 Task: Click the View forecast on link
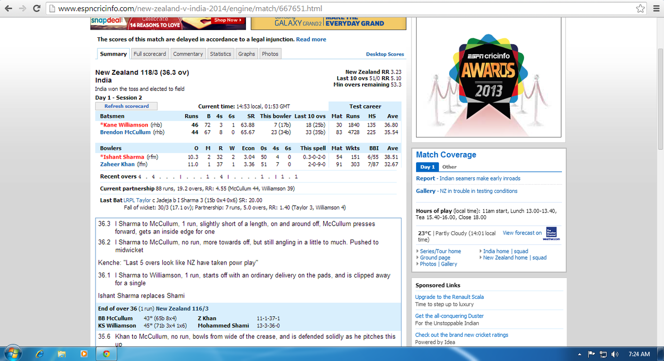tap(522, 233)
